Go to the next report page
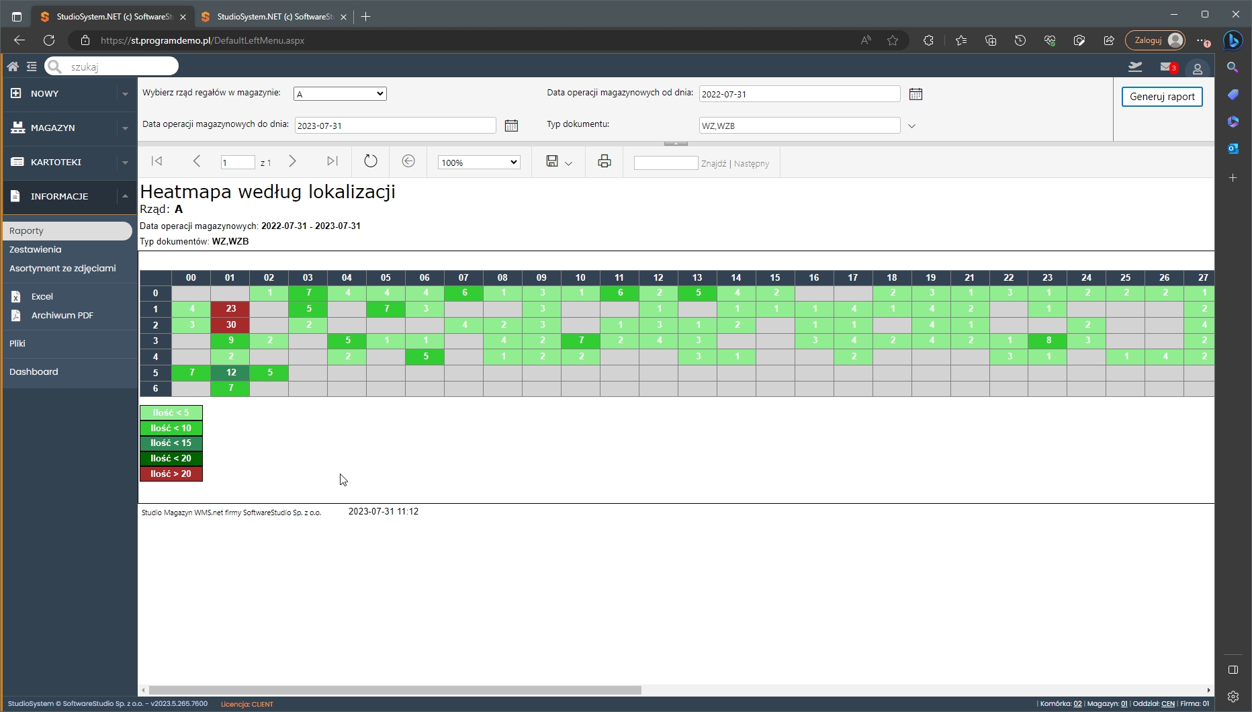This screenshot has width=1252, height=712. [292, 161]
